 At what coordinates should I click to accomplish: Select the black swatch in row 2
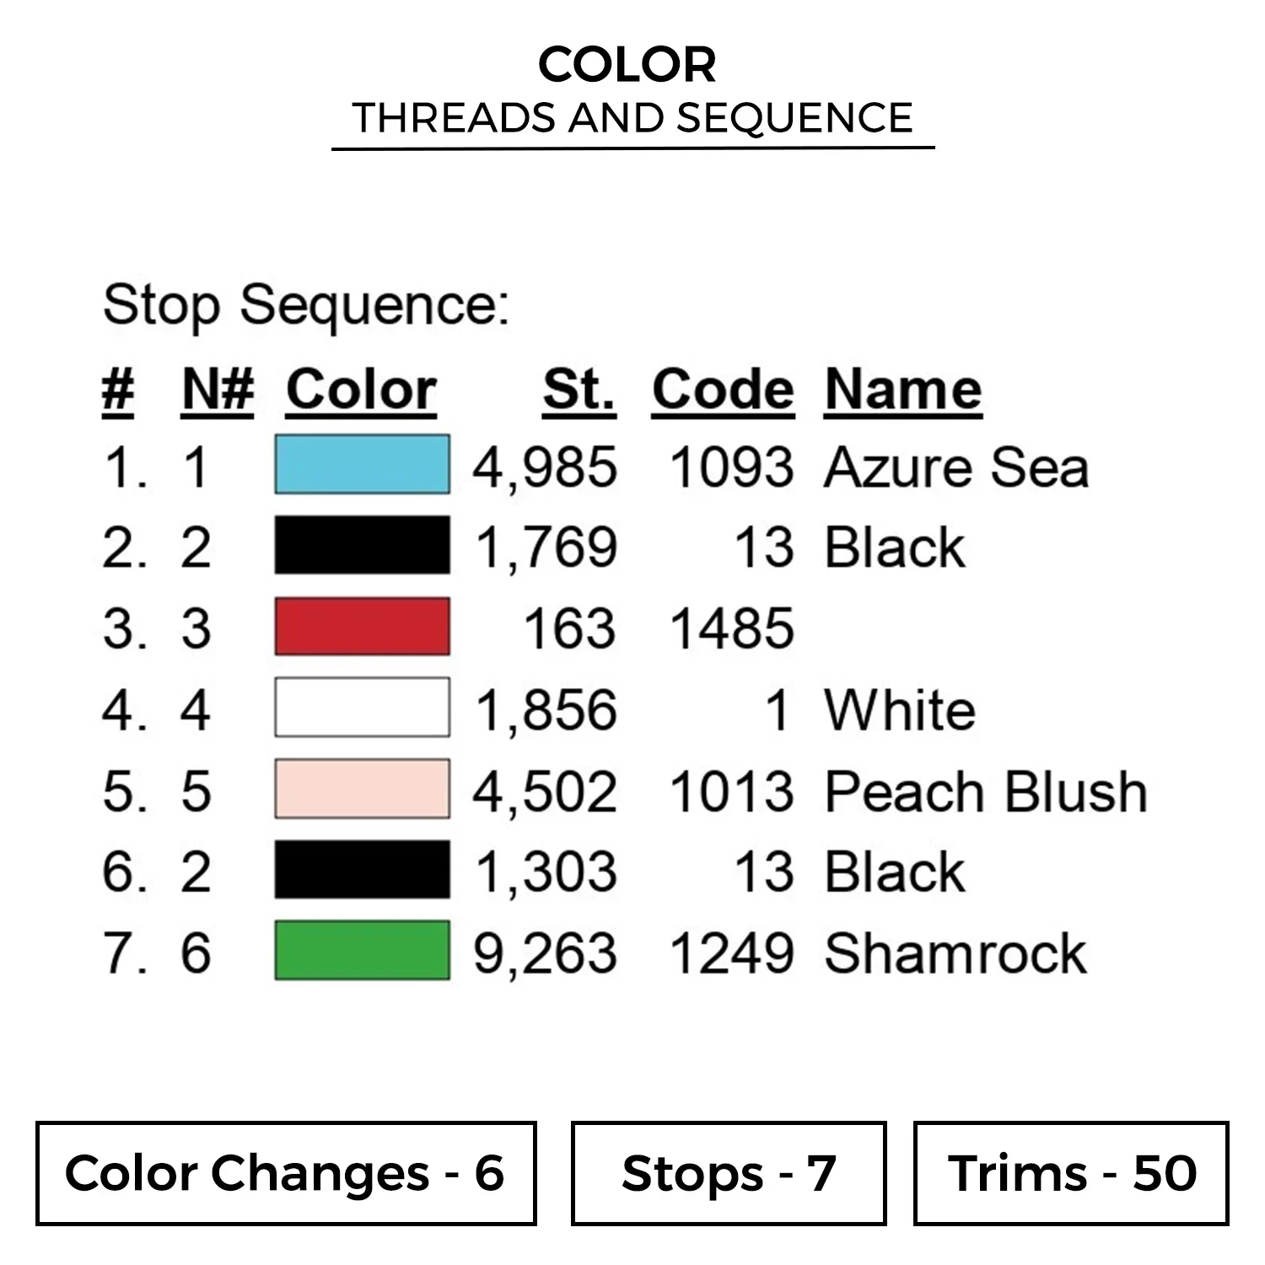362,545
